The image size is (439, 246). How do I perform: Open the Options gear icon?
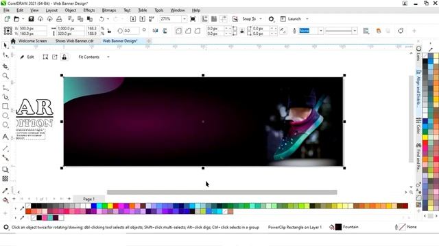point(271,19)
